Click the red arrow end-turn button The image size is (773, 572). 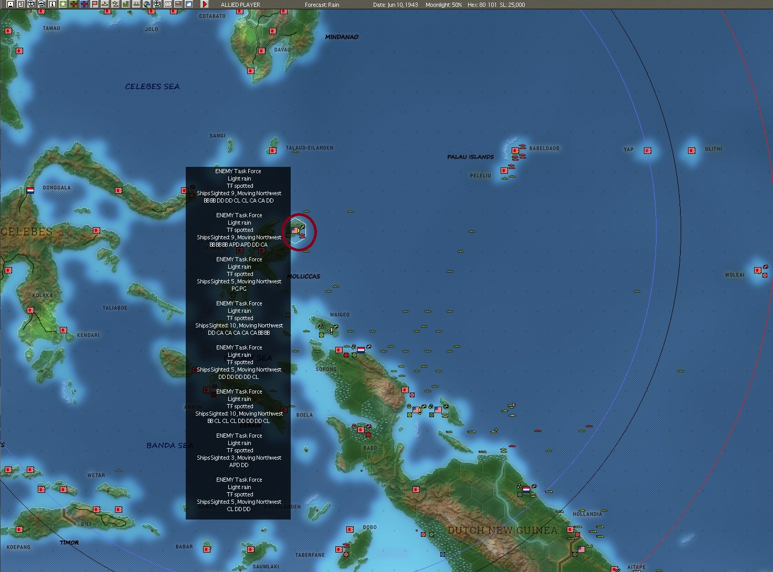[205, 4]
